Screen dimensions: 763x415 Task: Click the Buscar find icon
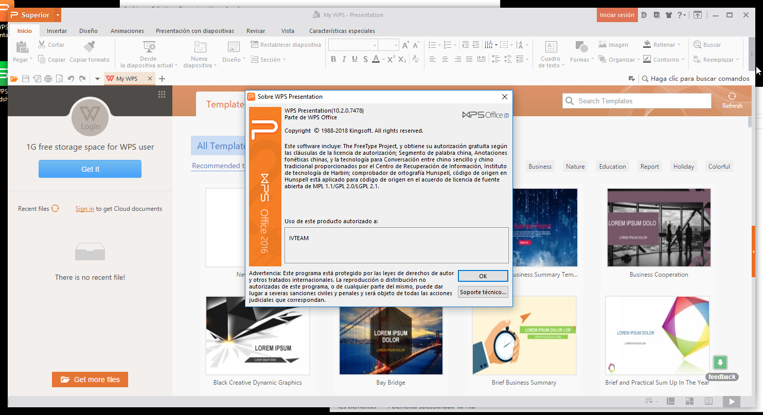point(697,45)
